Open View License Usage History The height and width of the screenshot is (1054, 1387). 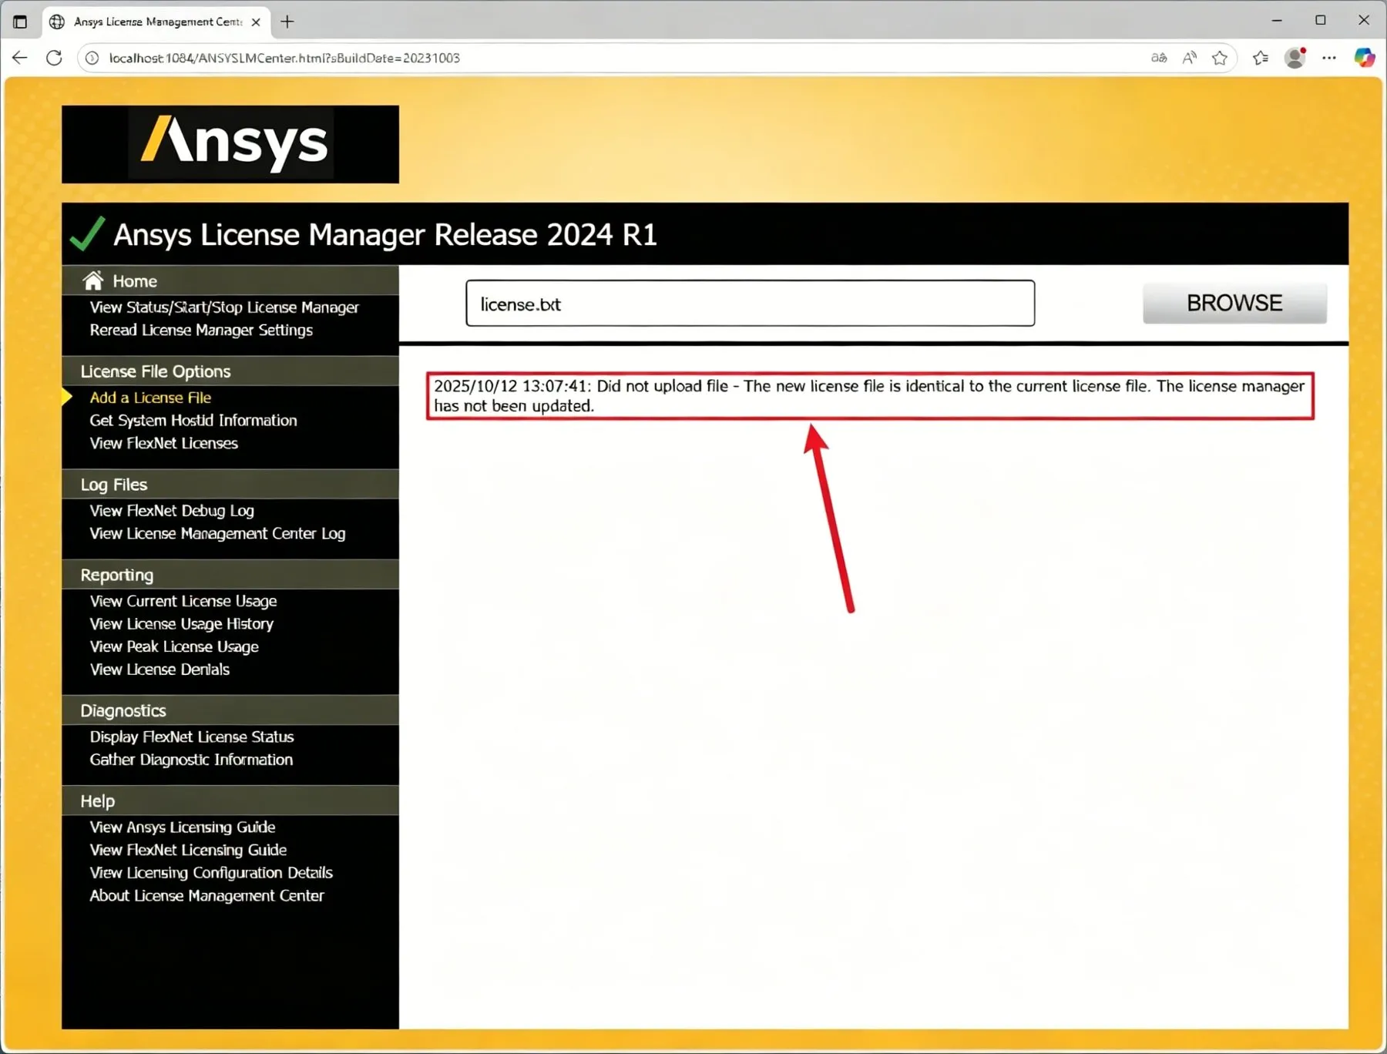182,623
